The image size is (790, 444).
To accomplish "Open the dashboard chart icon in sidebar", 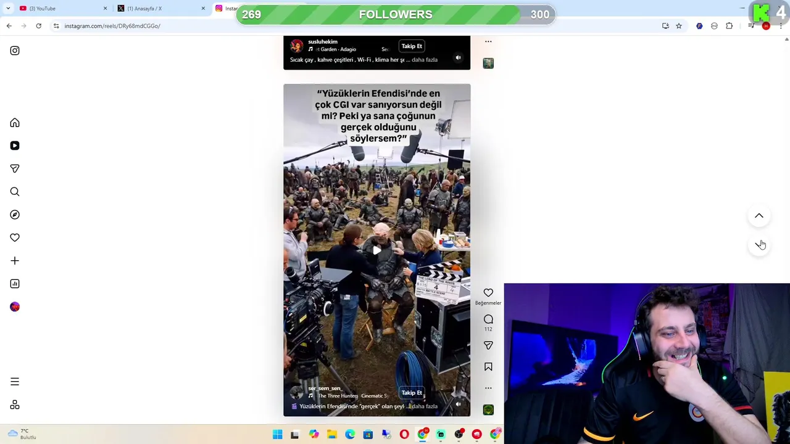I will click(15, 284).
